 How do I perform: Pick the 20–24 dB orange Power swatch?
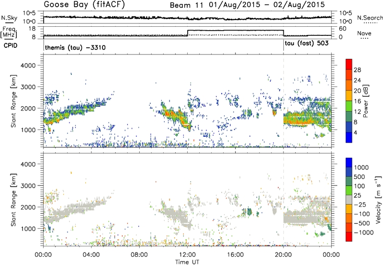point(349,85)
